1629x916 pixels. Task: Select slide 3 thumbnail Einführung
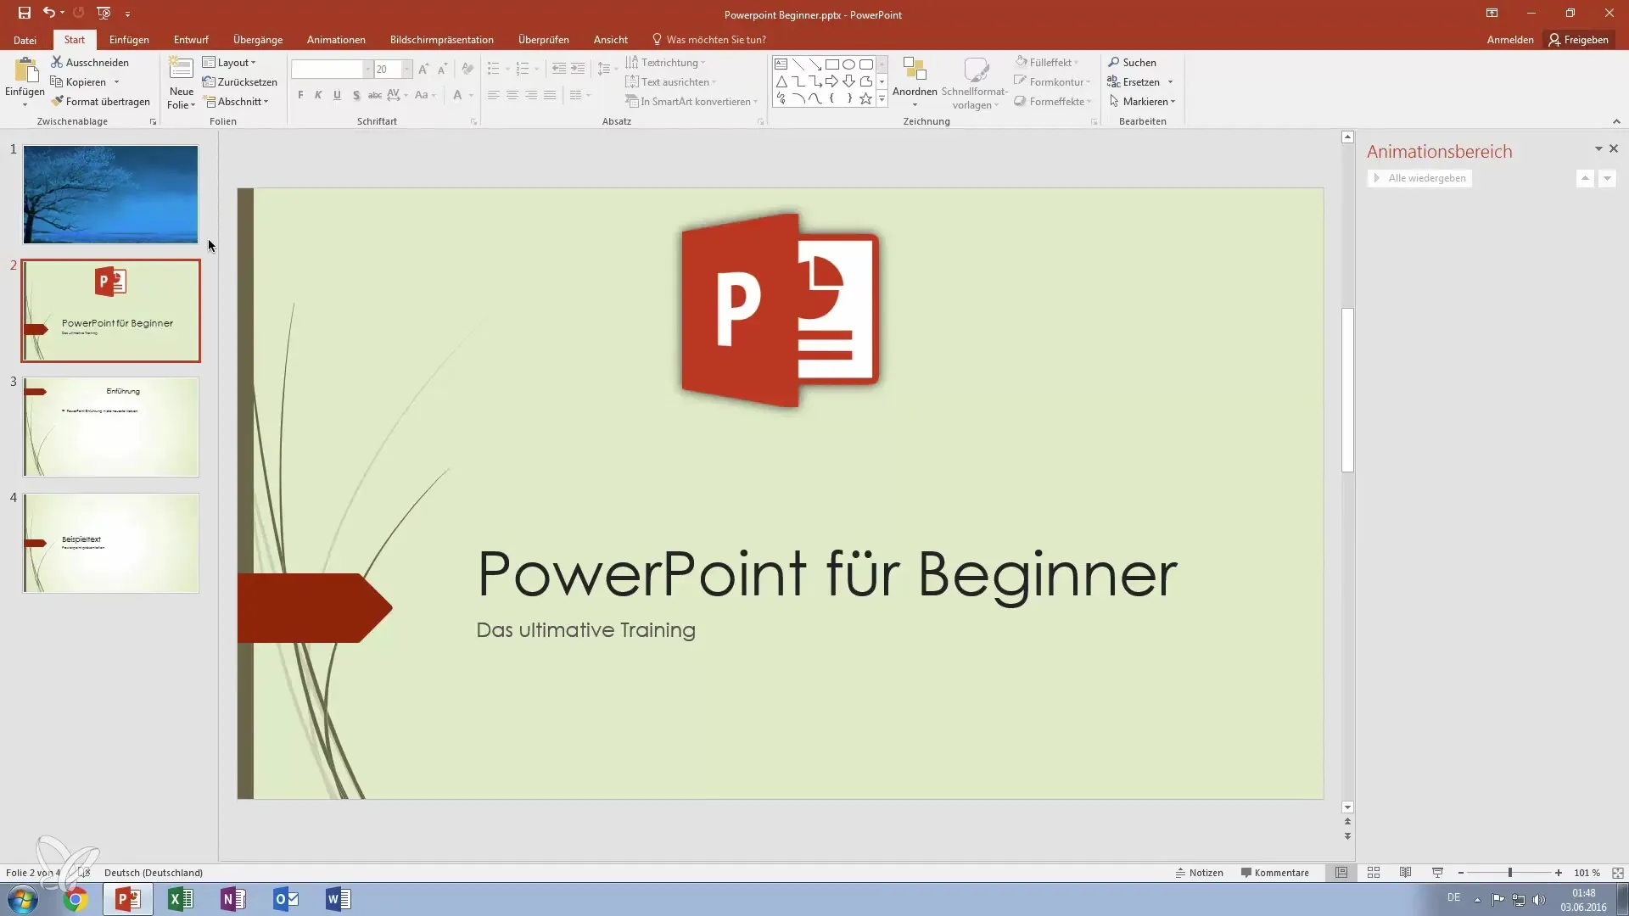pos(111,427)
